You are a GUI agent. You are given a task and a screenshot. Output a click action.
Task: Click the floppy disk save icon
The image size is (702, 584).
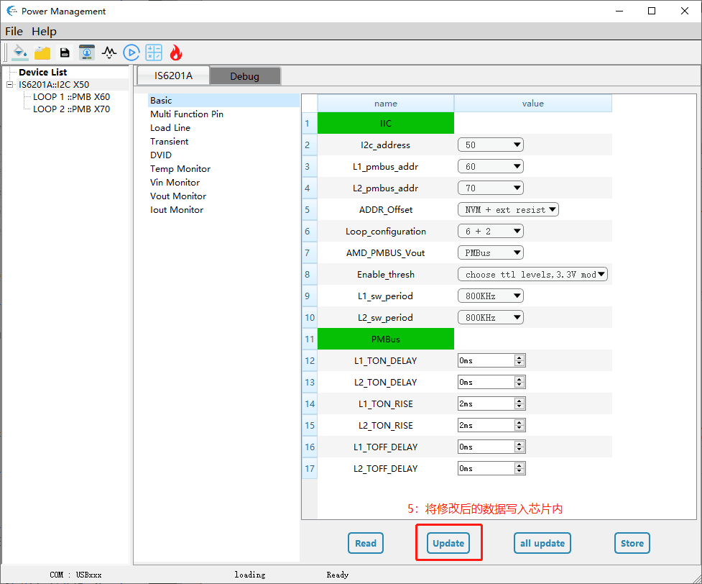pos(65,53)
